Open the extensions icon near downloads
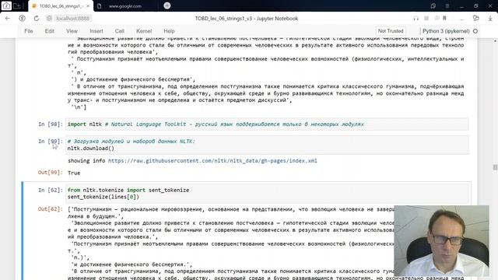The height and width of the screenshot is (280, 498). [475, 19]
